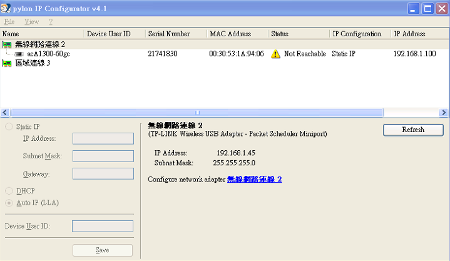450x261 pixels.
Task: Select the DHCP radio button
Action: (x=9, y=191)
